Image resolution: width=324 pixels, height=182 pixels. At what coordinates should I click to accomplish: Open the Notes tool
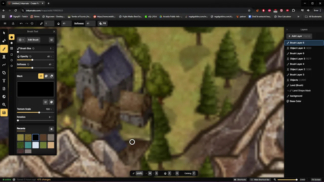(4, 89)
